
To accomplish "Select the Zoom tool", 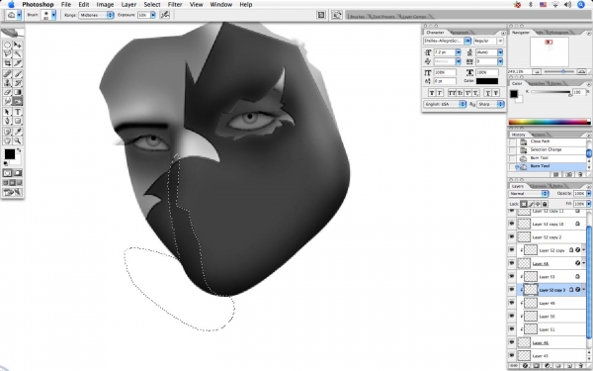I will [18, 140].
